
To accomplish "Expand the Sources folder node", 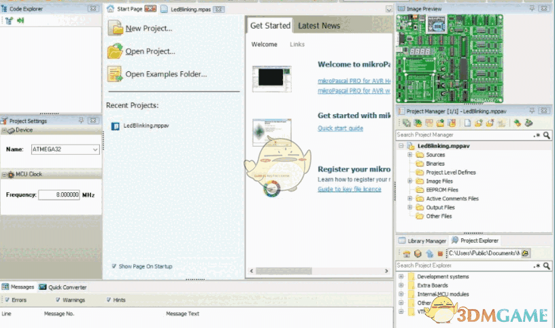I will [409, 154].
